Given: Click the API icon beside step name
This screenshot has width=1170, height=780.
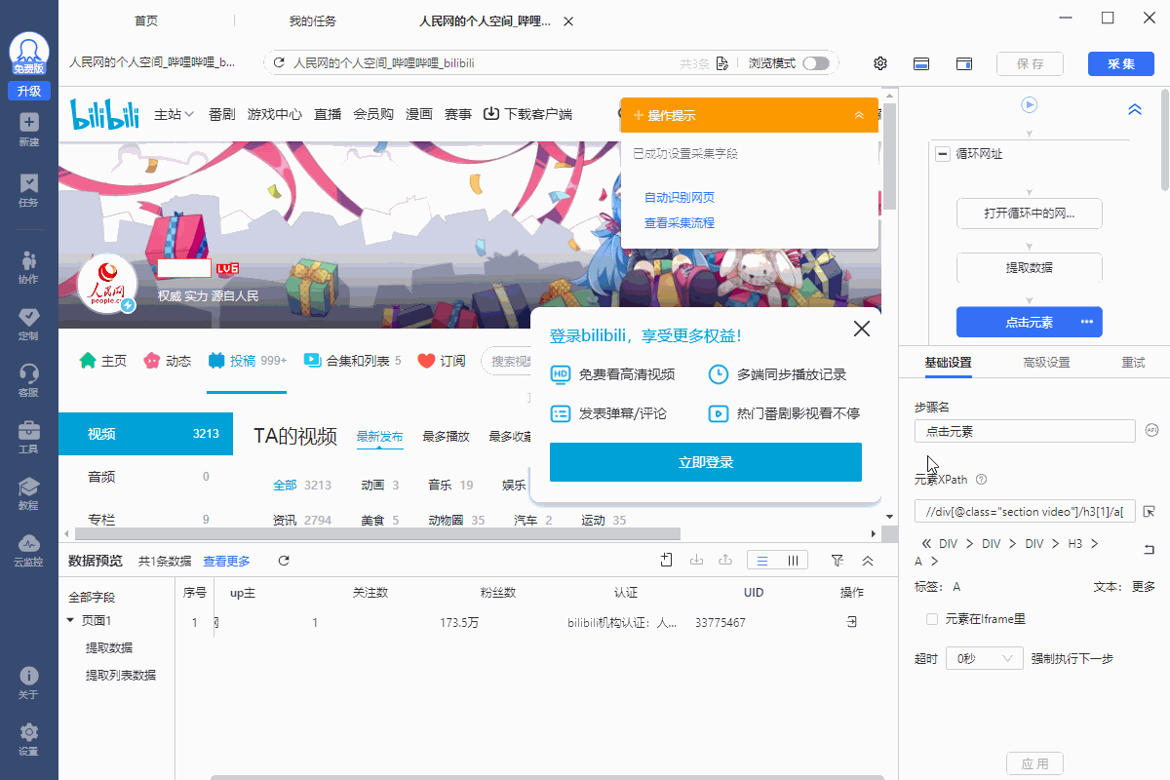Looking at the screenshot, I should (1150, 430).
